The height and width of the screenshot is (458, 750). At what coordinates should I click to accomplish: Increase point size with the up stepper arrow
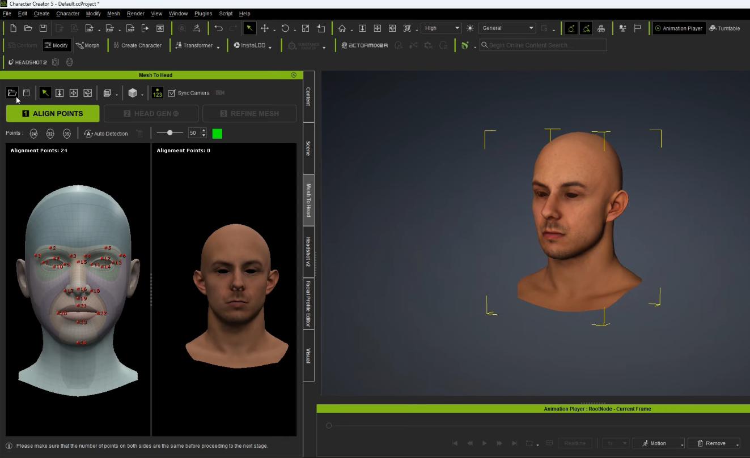pyautogui.click(x=204, y=131)
